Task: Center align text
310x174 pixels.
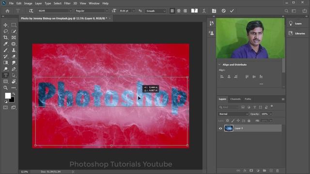Action: point(179,11)
